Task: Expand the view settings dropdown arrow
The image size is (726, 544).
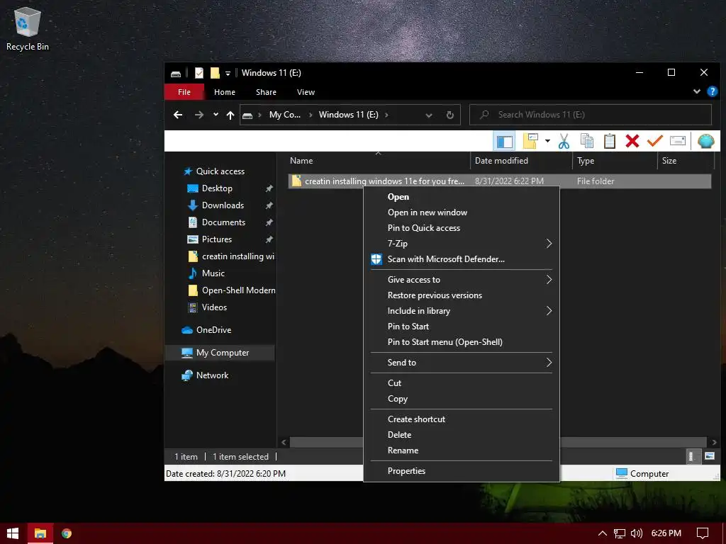Action: click(x=547, y=141)
